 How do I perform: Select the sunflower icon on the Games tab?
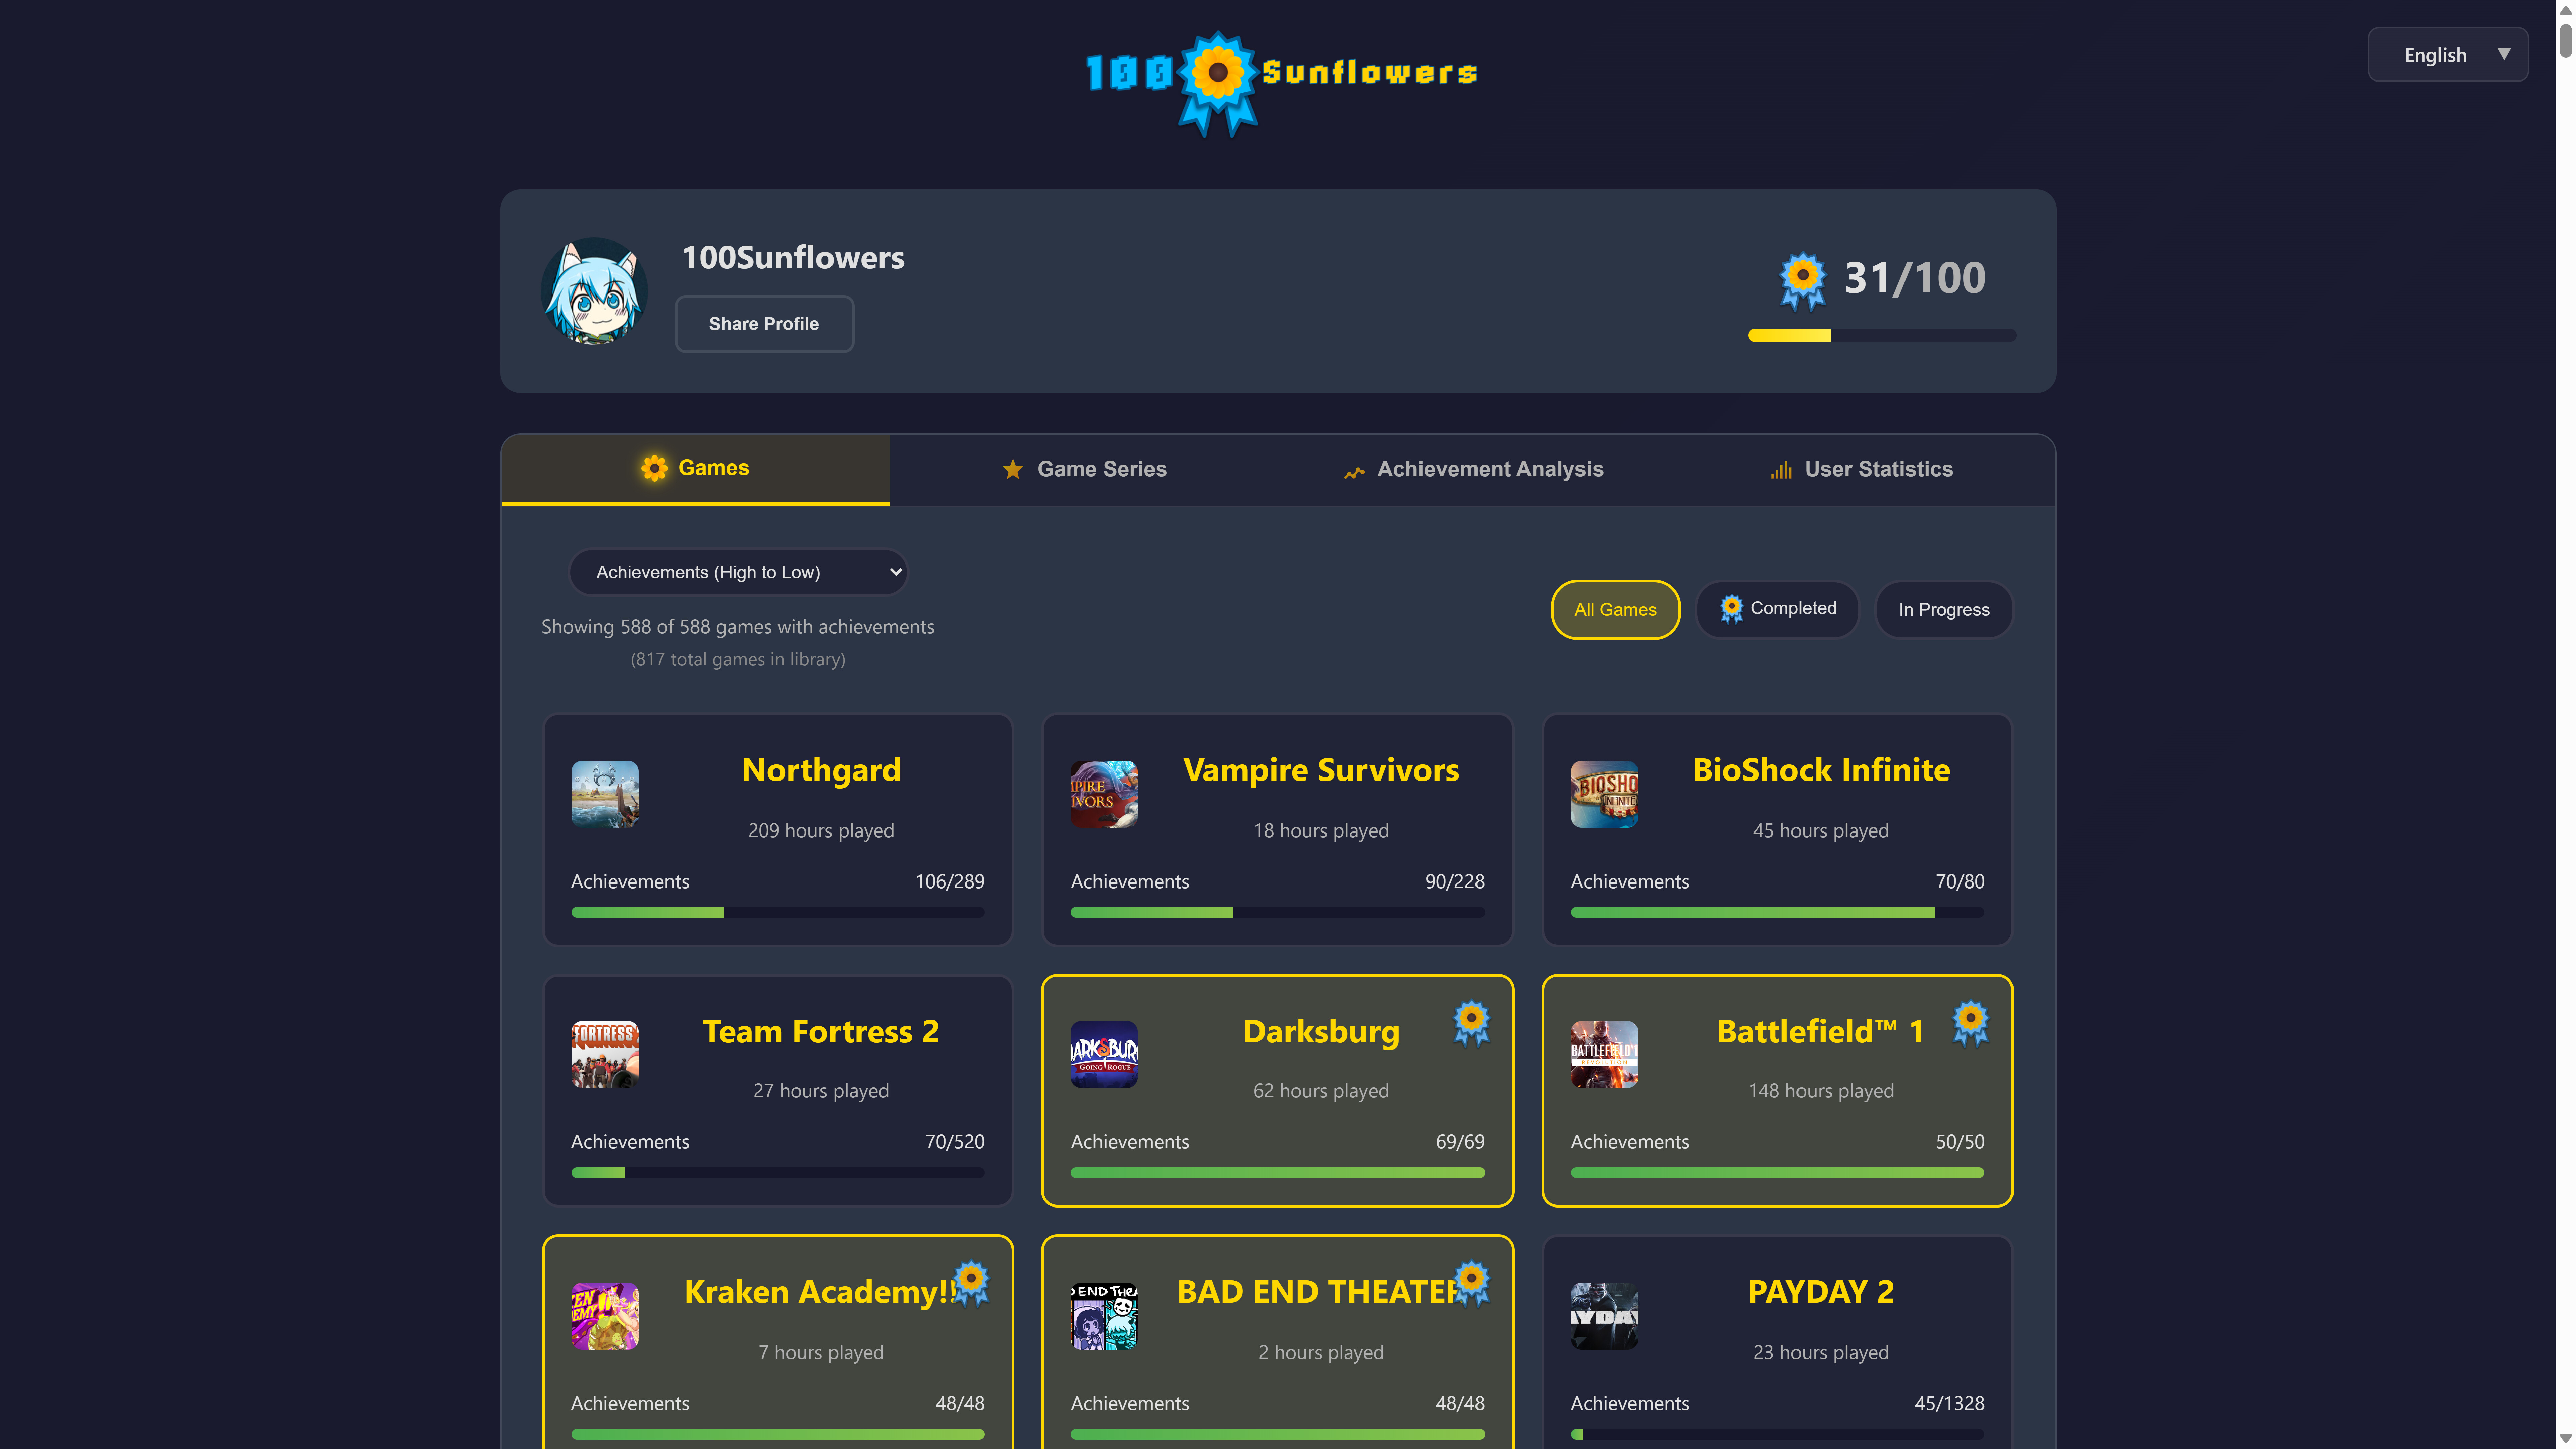655,468
